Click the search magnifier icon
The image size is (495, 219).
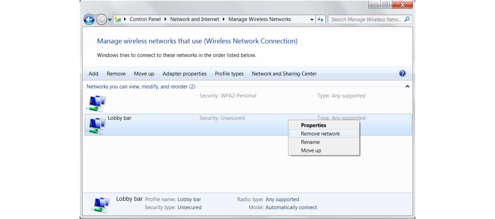point(407,19)
